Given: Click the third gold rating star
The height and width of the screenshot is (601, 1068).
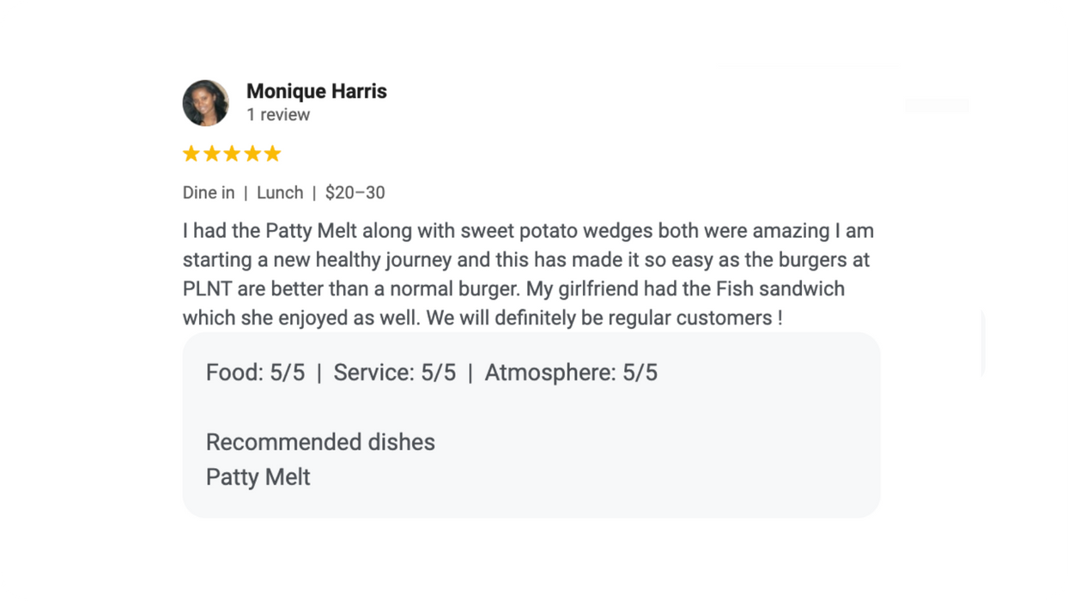Looking at the screenshot, I should [232, 154].
